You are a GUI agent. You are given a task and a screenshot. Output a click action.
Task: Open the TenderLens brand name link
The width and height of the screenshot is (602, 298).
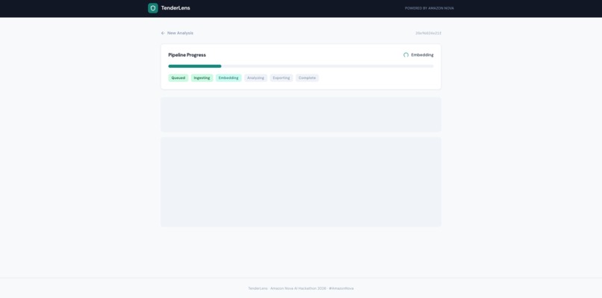176,8
